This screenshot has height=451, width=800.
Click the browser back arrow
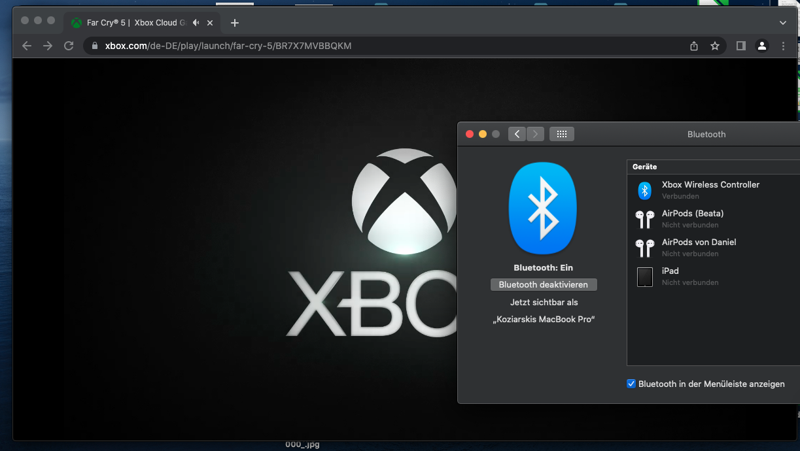click(27, 46)
